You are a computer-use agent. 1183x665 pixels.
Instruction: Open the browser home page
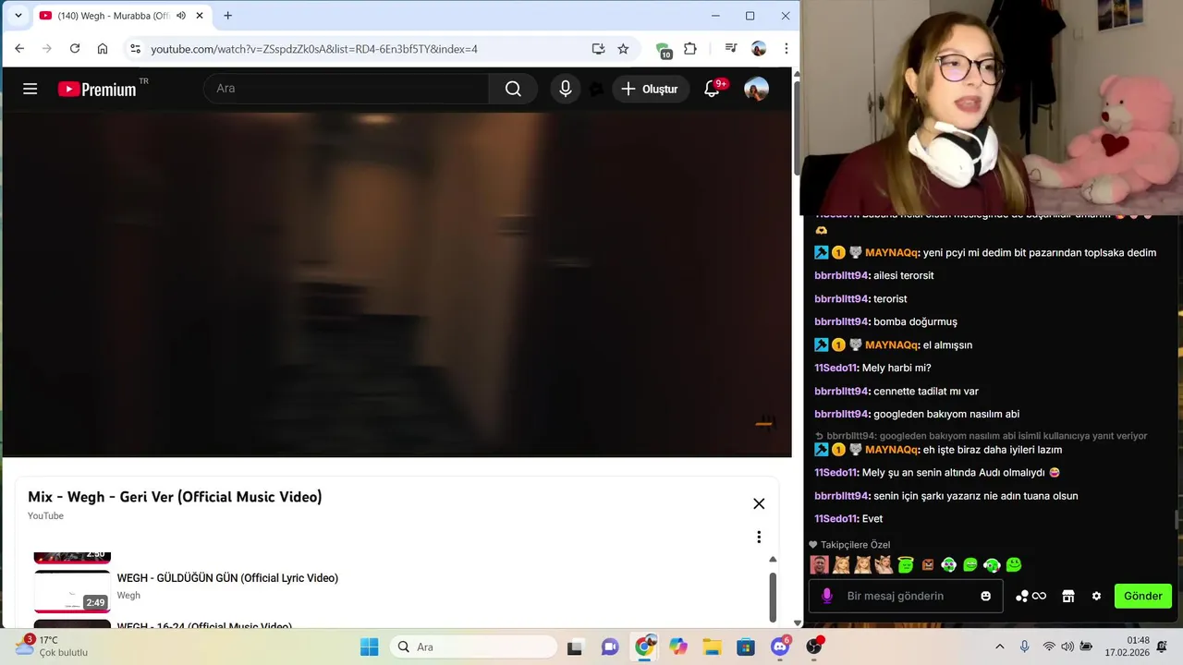(102, 49)
